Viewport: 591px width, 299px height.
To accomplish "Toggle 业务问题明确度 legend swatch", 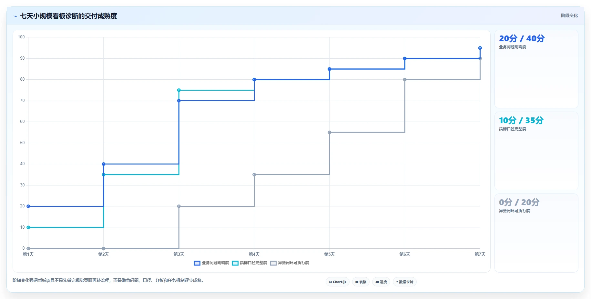I will click(x=197, y=263).
